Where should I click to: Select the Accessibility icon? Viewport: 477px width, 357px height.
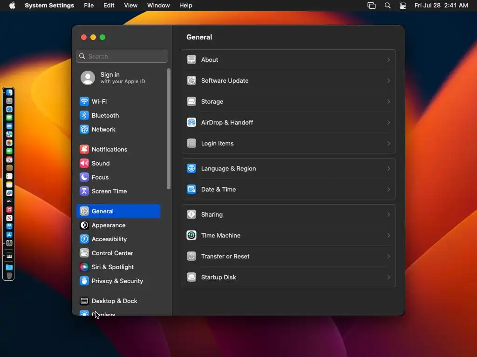[84, 239]
